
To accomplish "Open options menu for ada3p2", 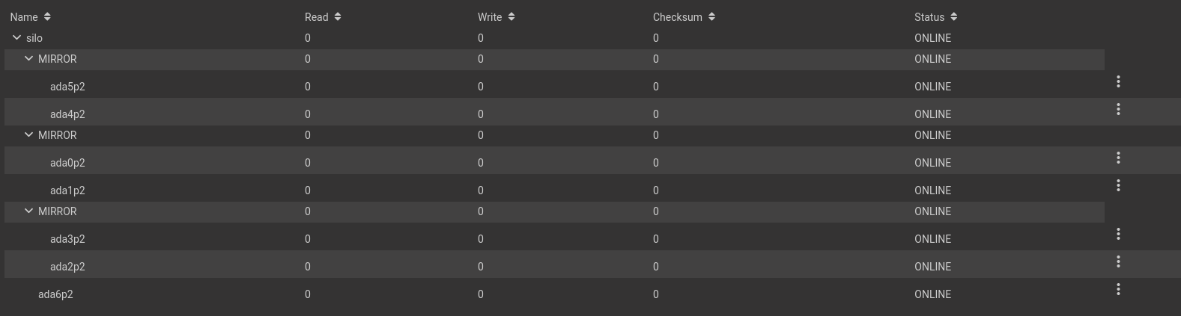I will click(x=1118, y=234).
